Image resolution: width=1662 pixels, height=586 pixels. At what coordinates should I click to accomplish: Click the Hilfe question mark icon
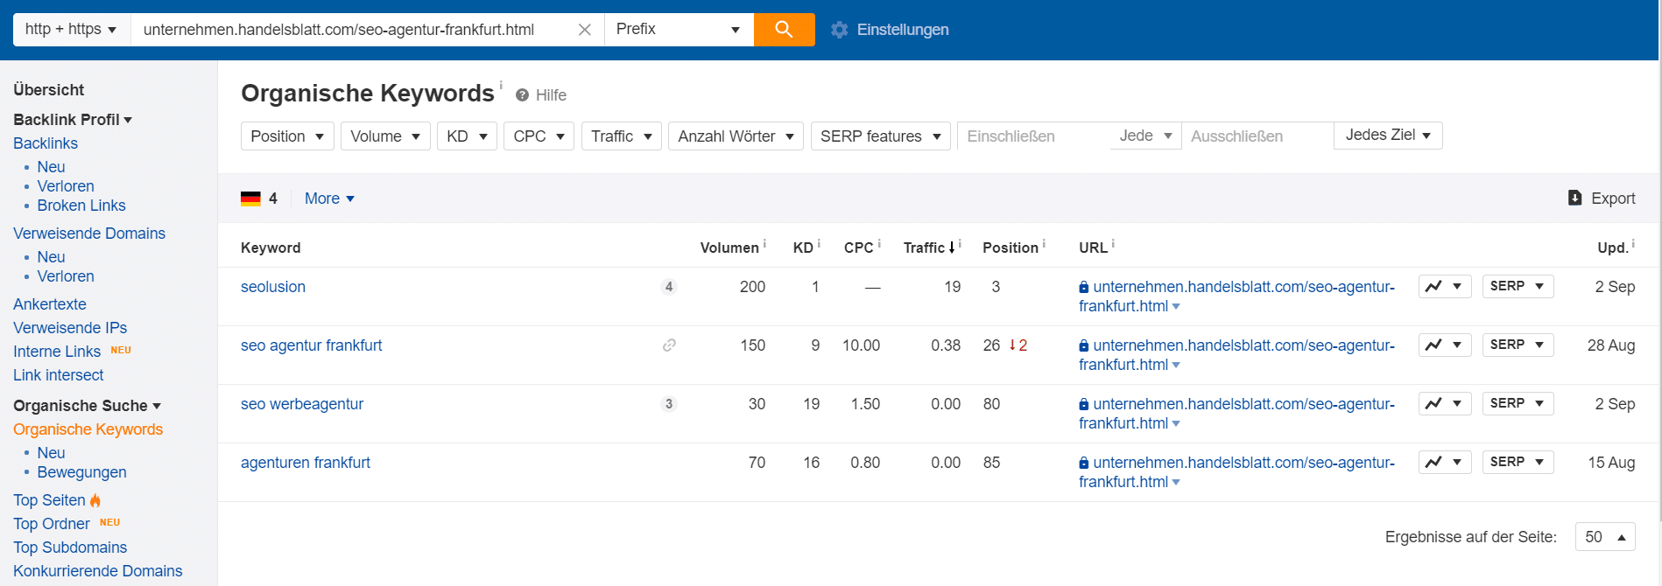[522, 95]
